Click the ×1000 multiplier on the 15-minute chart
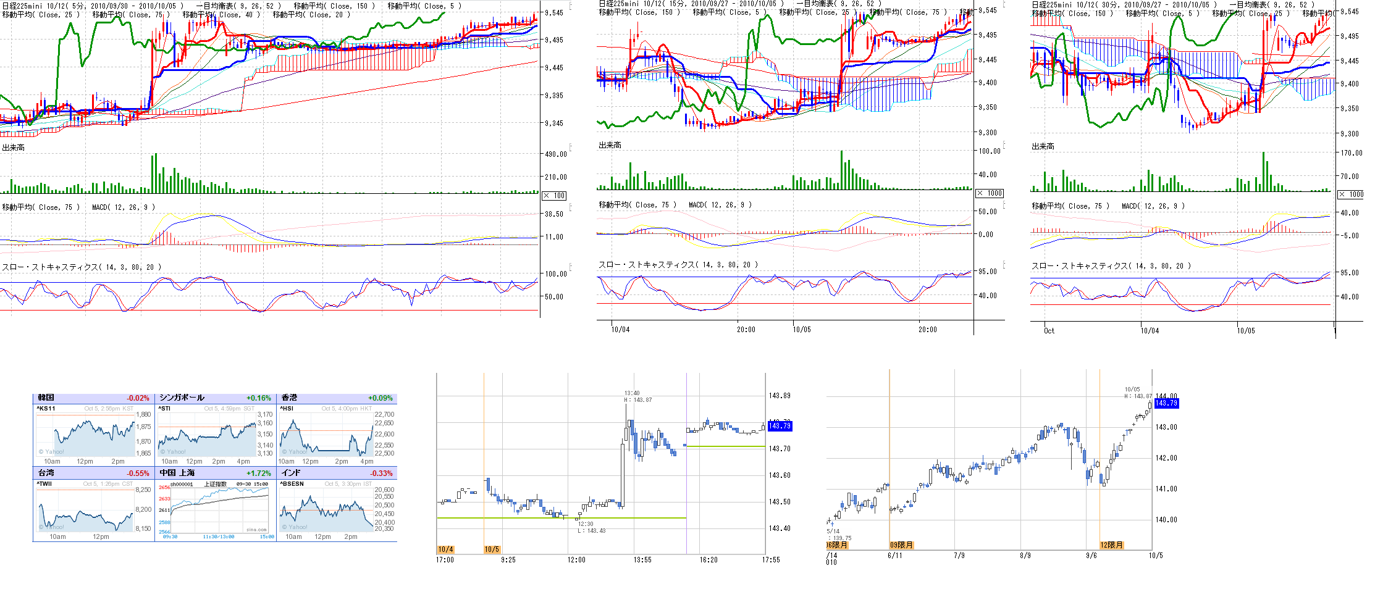 [x=989, y=193]
